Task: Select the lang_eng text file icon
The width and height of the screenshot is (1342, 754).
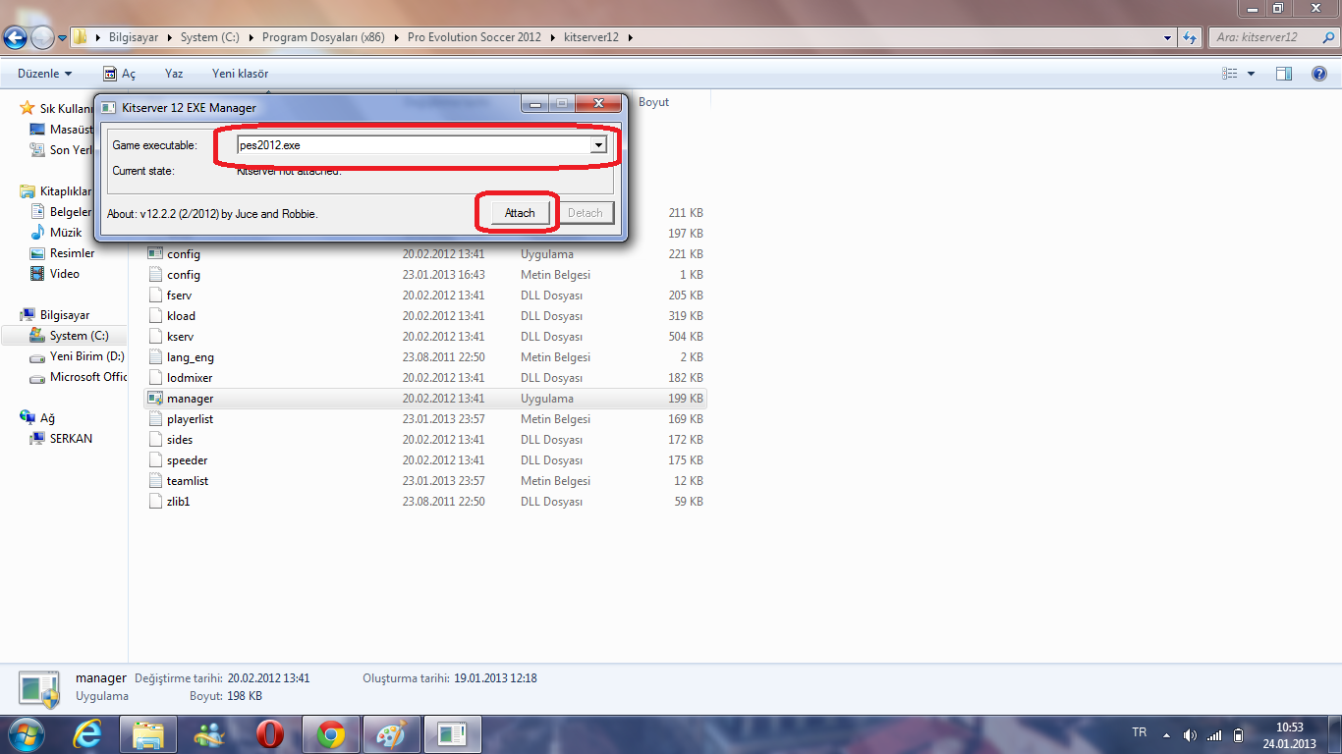Action: click(x=154, y=357)
